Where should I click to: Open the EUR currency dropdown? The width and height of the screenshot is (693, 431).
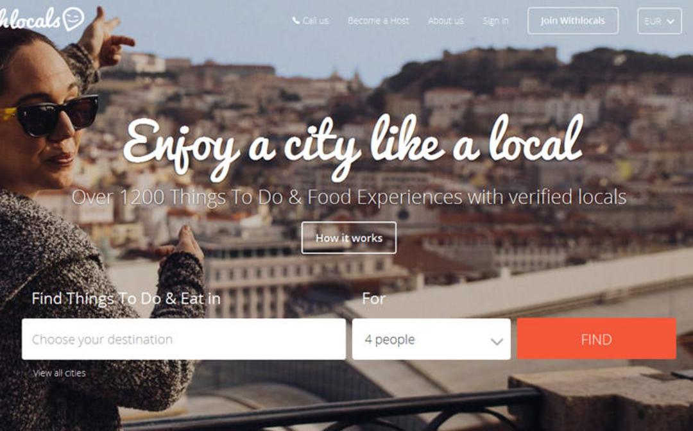point(660,21)
